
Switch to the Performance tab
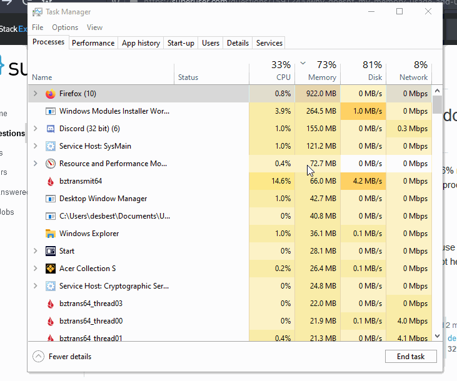[x=93, y=43]
